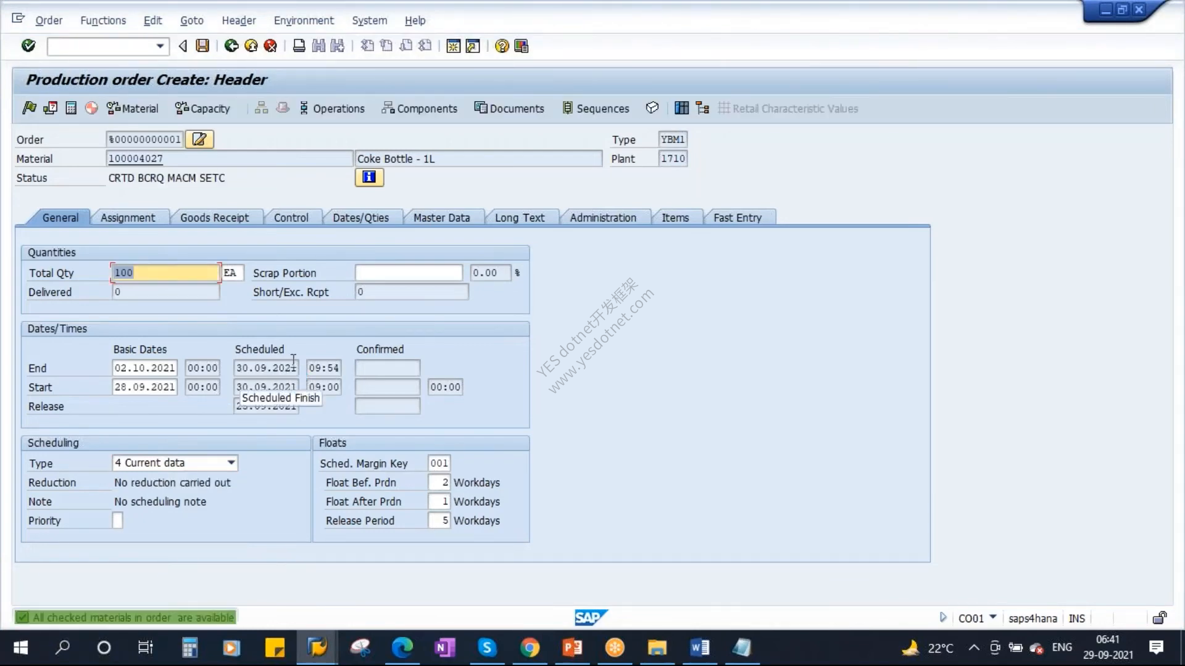Click the blue grid table icon
1185x666 pixels.
[681, 108]
